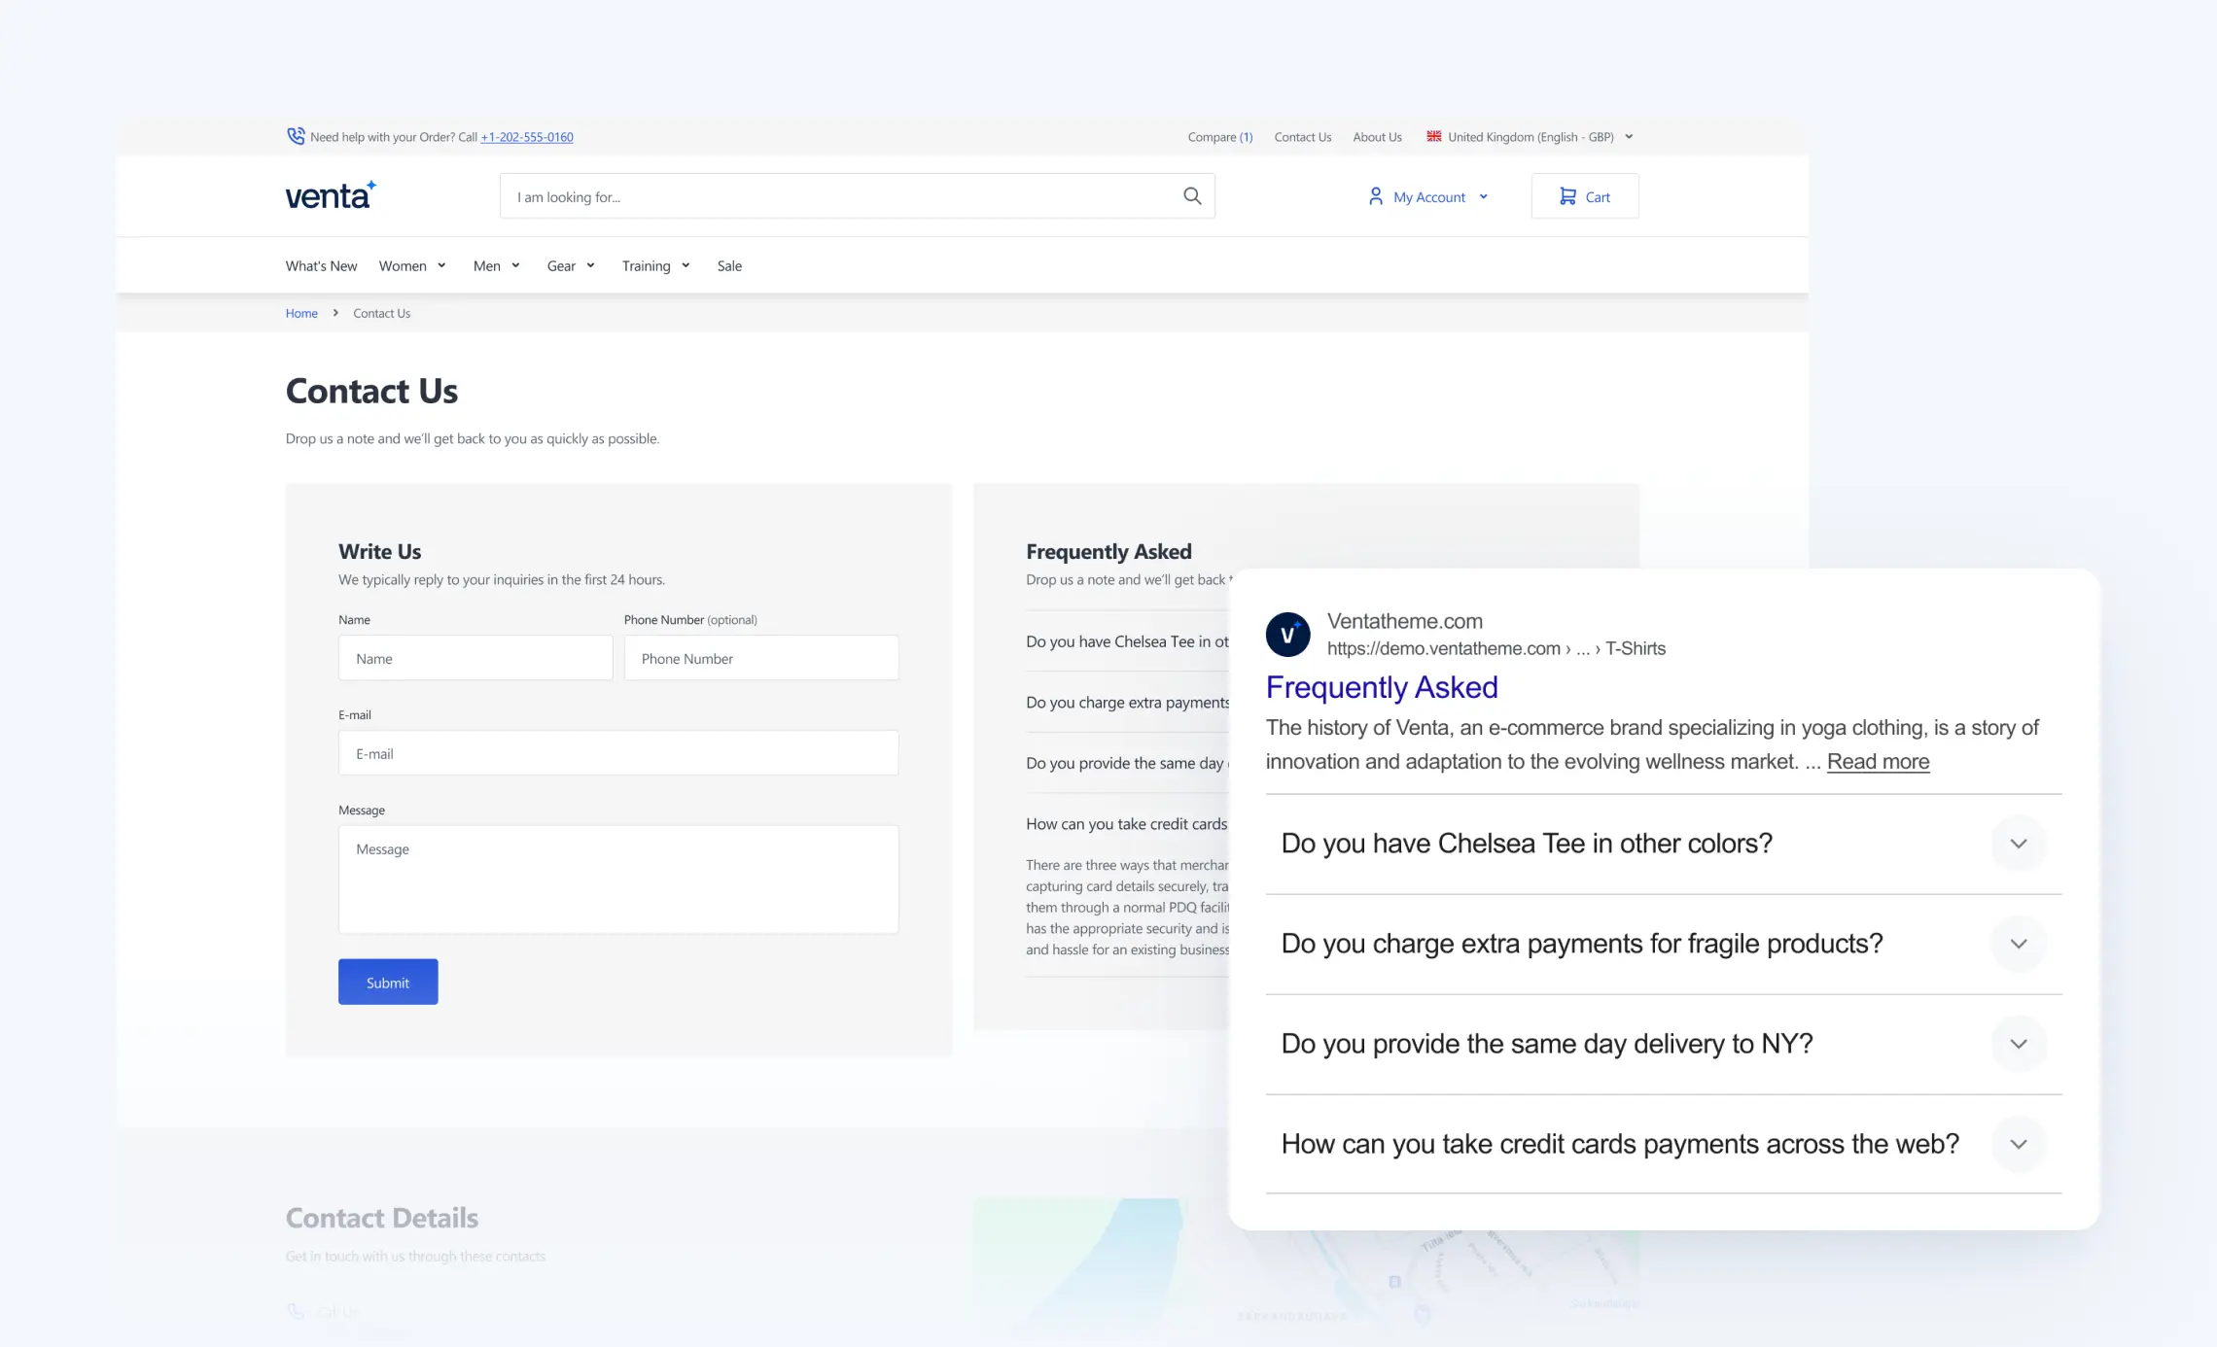The height and width of the screenshot is (1347, 2217).
Task: Click the Submit button
Action: point(388,982)
